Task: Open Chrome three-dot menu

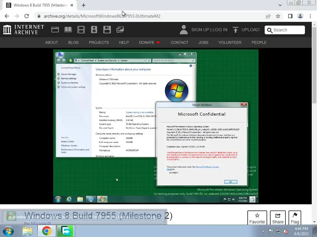Action: pos(310,16)
